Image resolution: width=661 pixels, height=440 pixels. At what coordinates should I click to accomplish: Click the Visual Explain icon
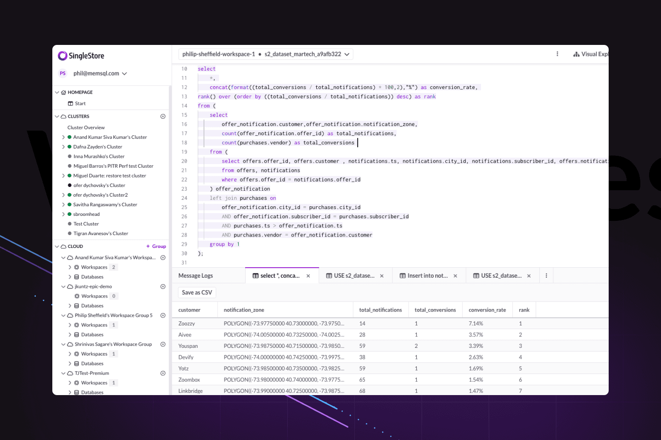pyautogui.click(x=576, y=54)
